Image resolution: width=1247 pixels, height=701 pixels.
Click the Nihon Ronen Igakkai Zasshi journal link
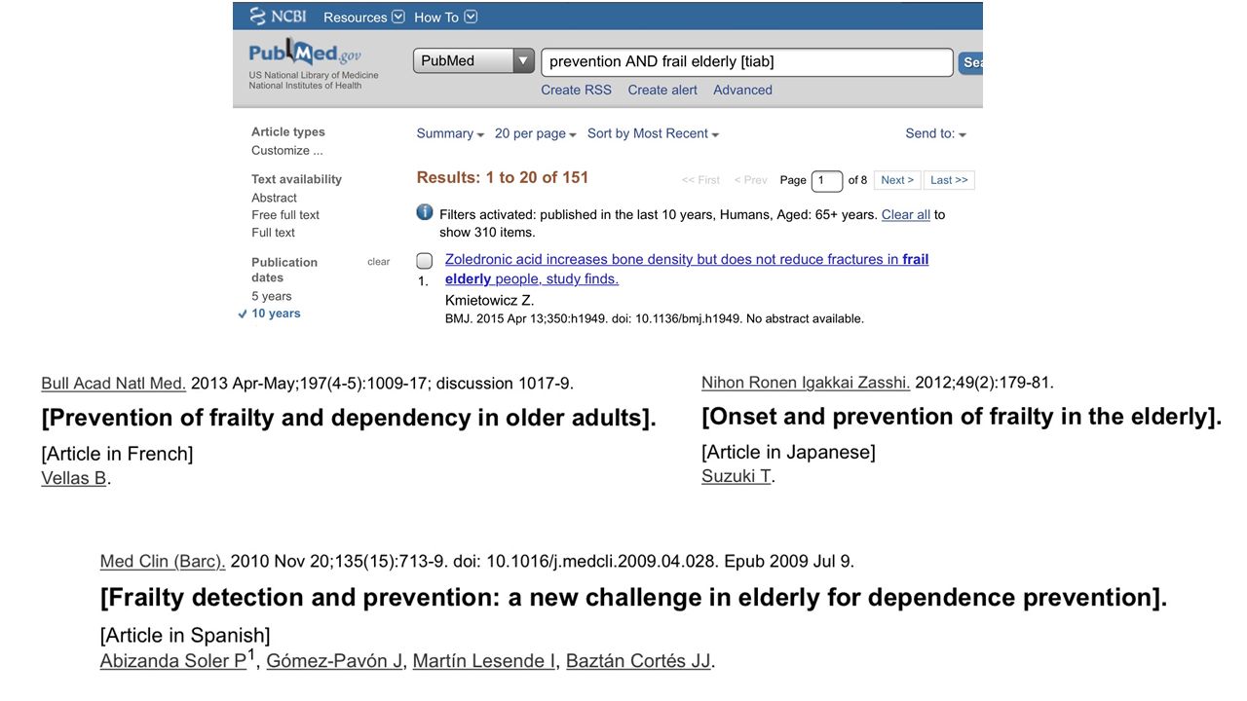tap(806, 383)
